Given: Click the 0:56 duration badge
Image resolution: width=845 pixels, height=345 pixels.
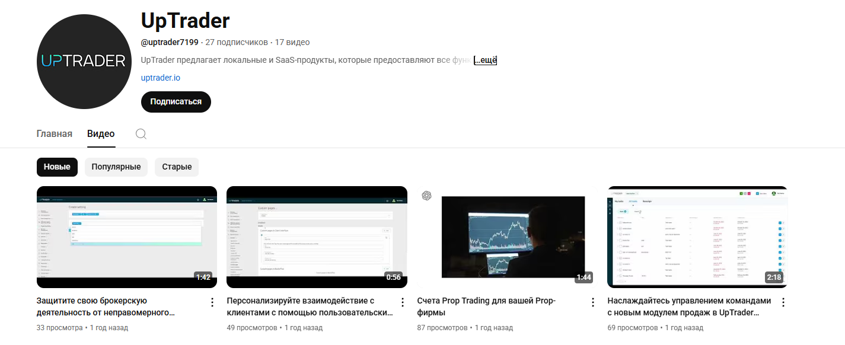Looking at the screenshot, I should [x=394, y=277].
